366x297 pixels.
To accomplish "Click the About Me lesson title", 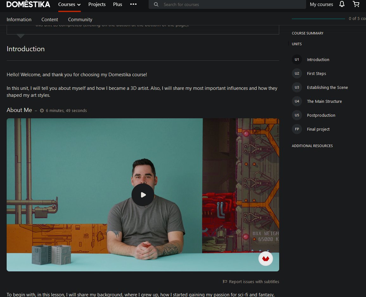I will pos(19,110).
